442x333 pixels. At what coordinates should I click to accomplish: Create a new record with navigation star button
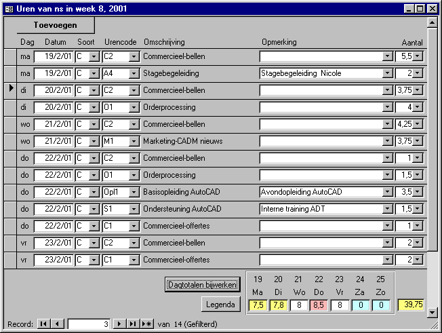click(x=146, y=324)
